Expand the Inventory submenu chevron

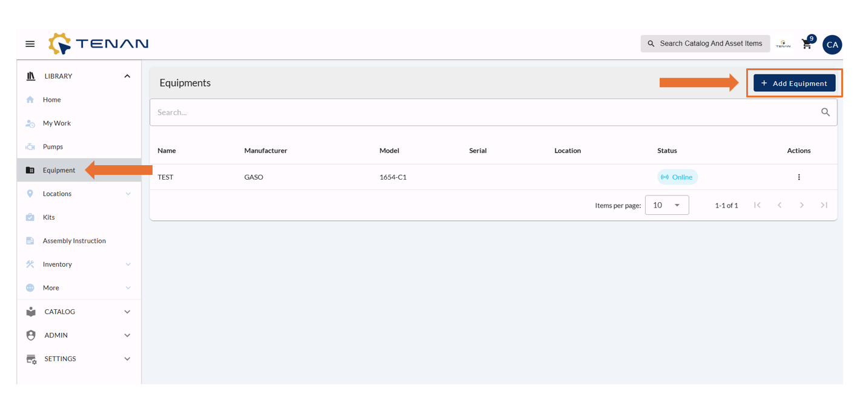click(128, 264)
